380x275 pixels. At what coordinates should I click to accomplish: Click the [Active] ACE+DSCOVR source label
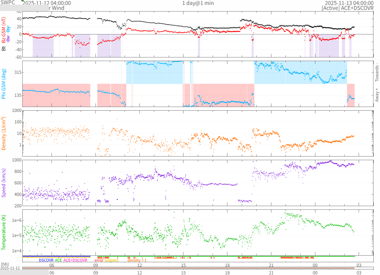[x=348, y=8]
